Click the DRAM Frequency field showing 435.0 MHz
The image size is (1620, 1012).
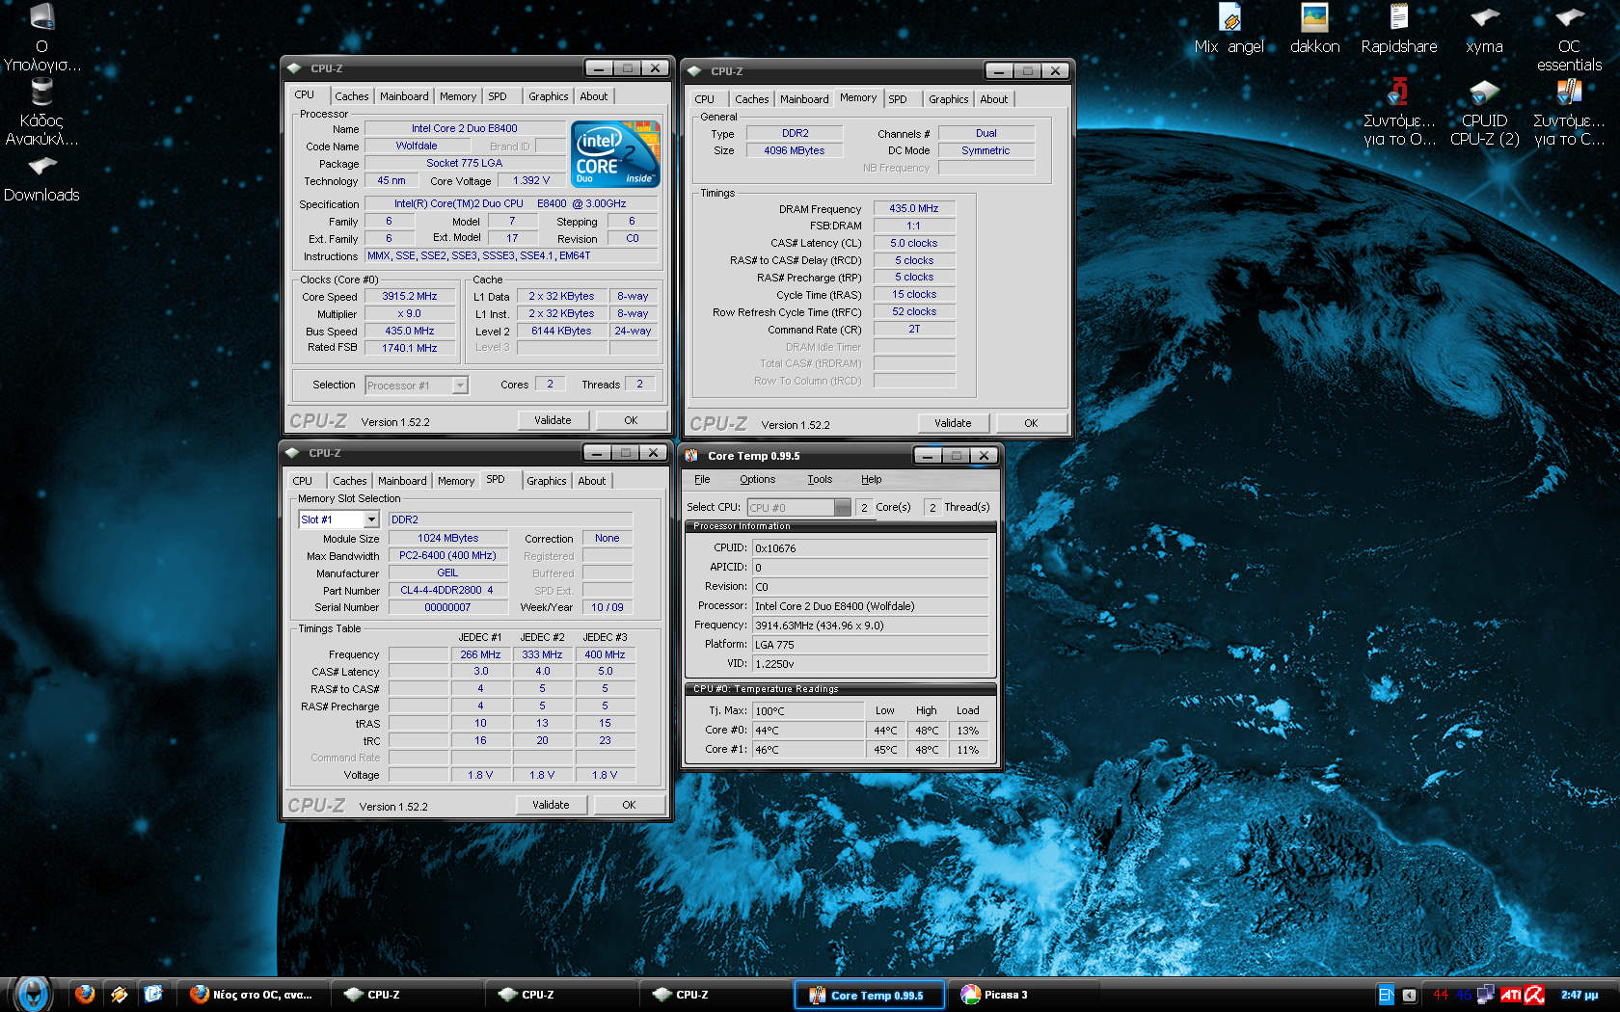[x=914, y=208]
